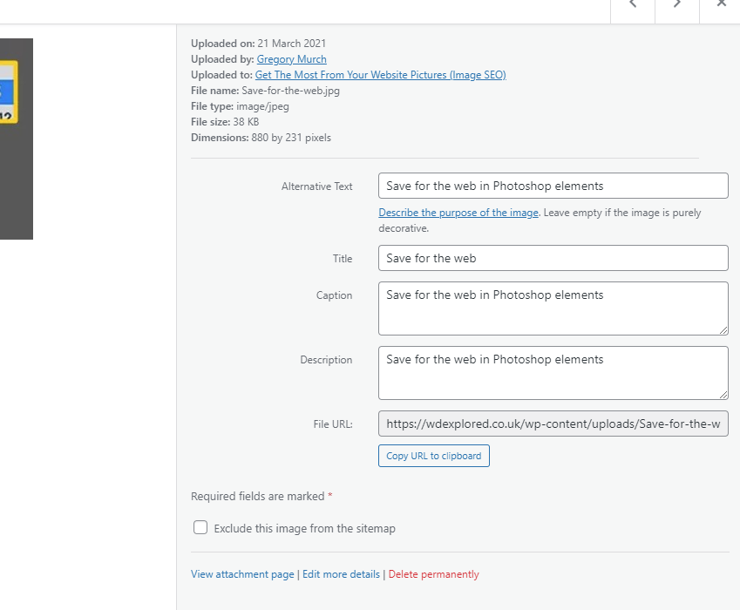The image size is (740, 610).
Task: Go to the next media item arrow
Action: 677,5
